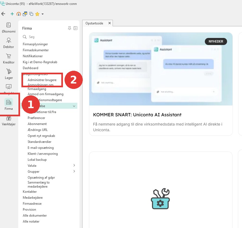The image size is (242, 228).
Task: Open Alle dokumenter
Action: point(35,216)
